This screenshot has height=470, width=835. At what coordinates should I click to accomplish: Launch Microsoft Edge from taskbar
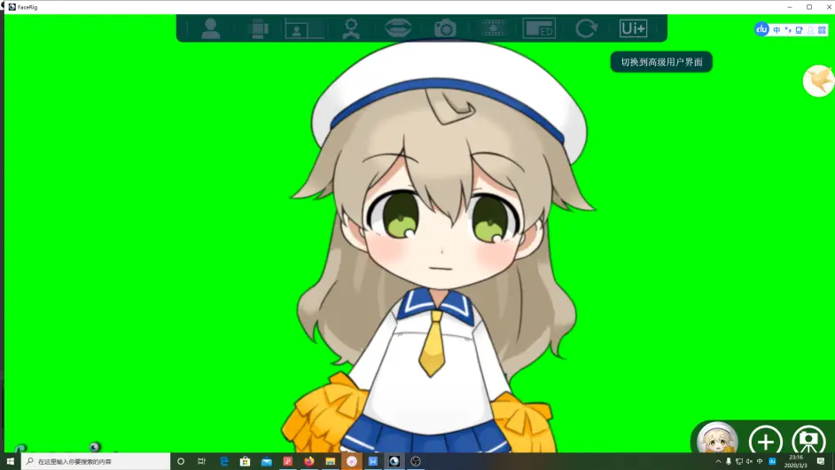point(223,461)
